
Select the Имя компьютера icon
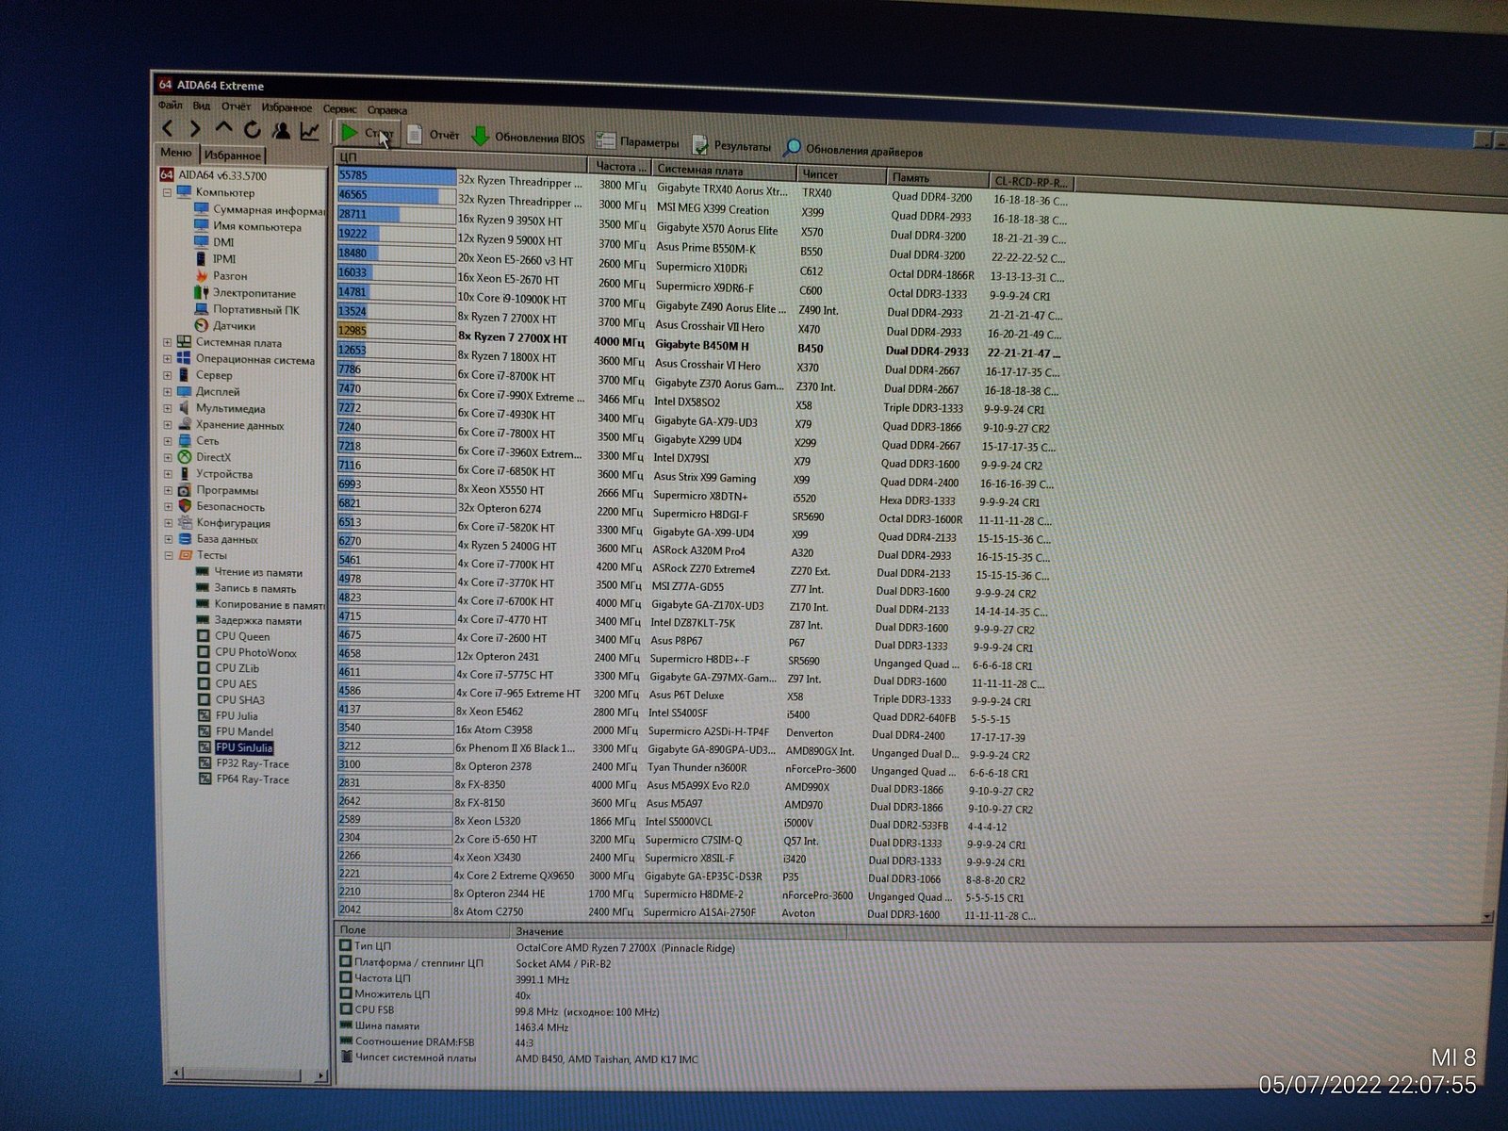[202, 226]
